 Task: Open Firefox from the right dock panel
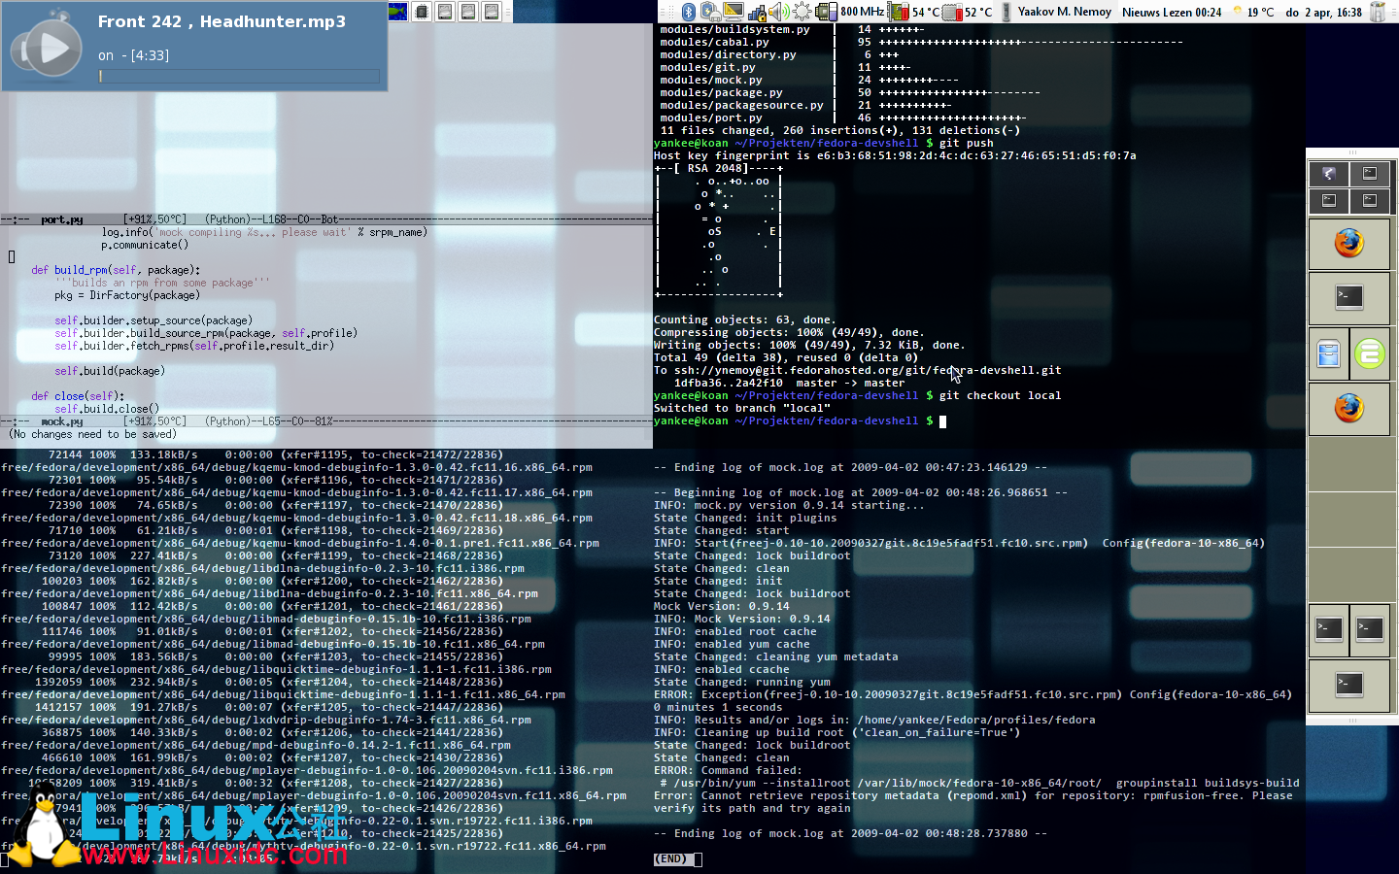coord(1348,242)
